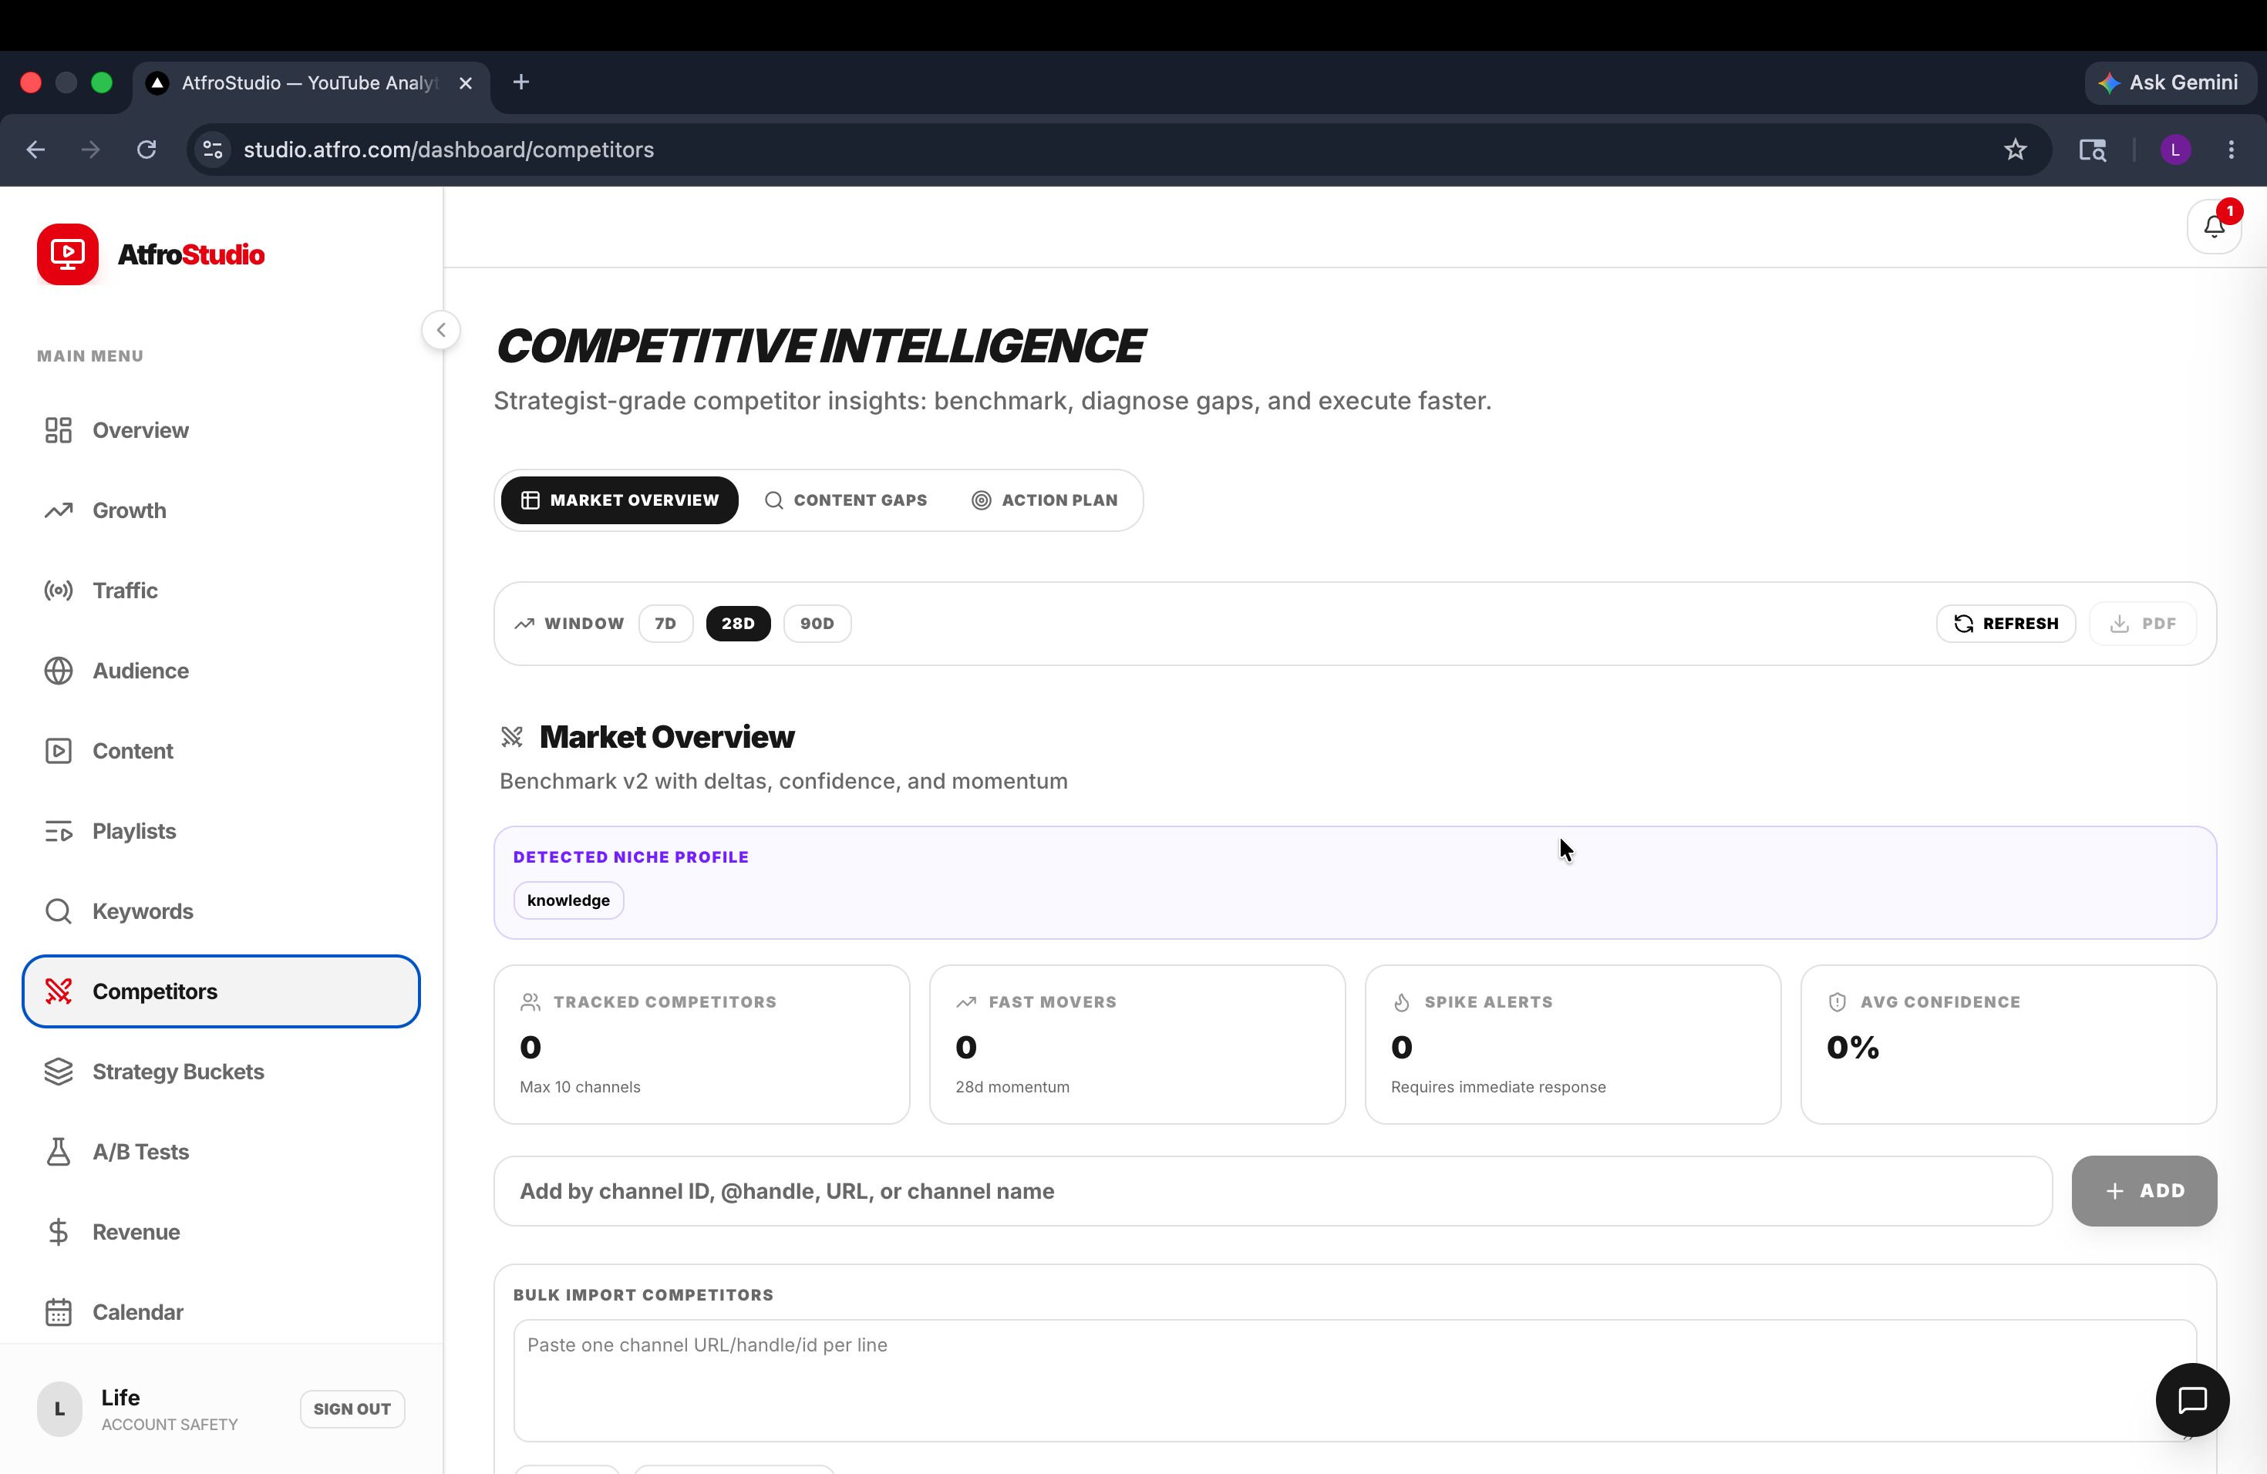Click the Add competitor button
The width and height of the screenshot is (2267, 1474).
tap(2144, 1191)
